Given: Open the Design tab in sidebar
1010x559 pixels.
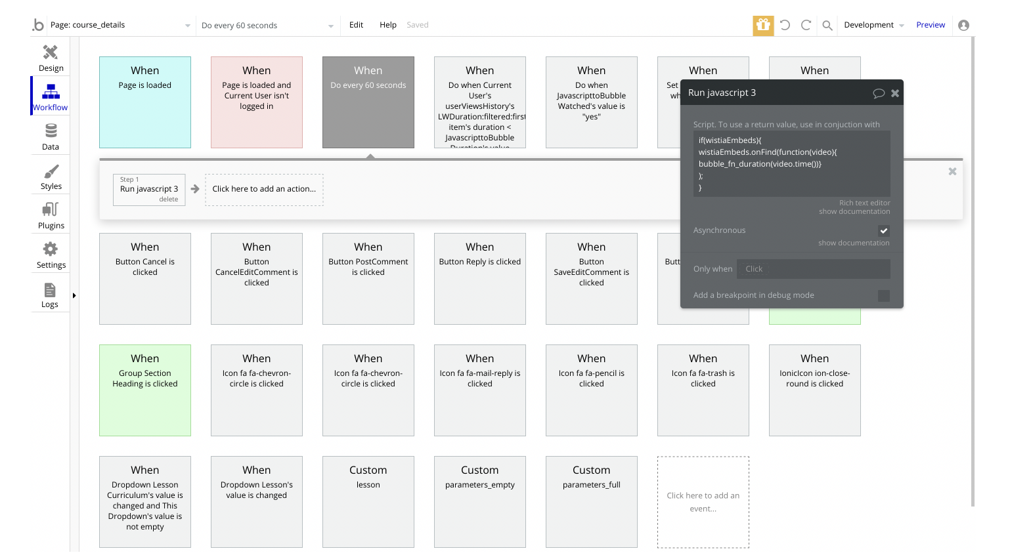Looking at the screenshot, I should [x=51, y=58].
